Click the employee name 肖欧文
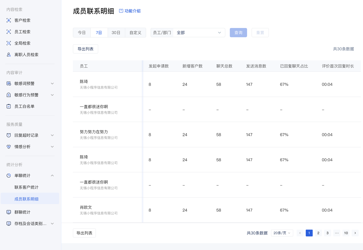 [86, 207]
